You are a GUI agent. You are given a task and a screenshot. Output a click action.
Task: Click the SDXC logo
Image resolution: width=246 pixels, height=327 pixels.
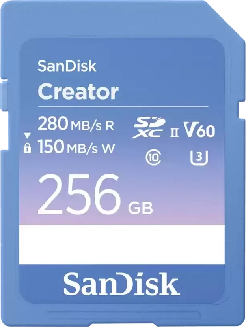(x=148, y=128)
